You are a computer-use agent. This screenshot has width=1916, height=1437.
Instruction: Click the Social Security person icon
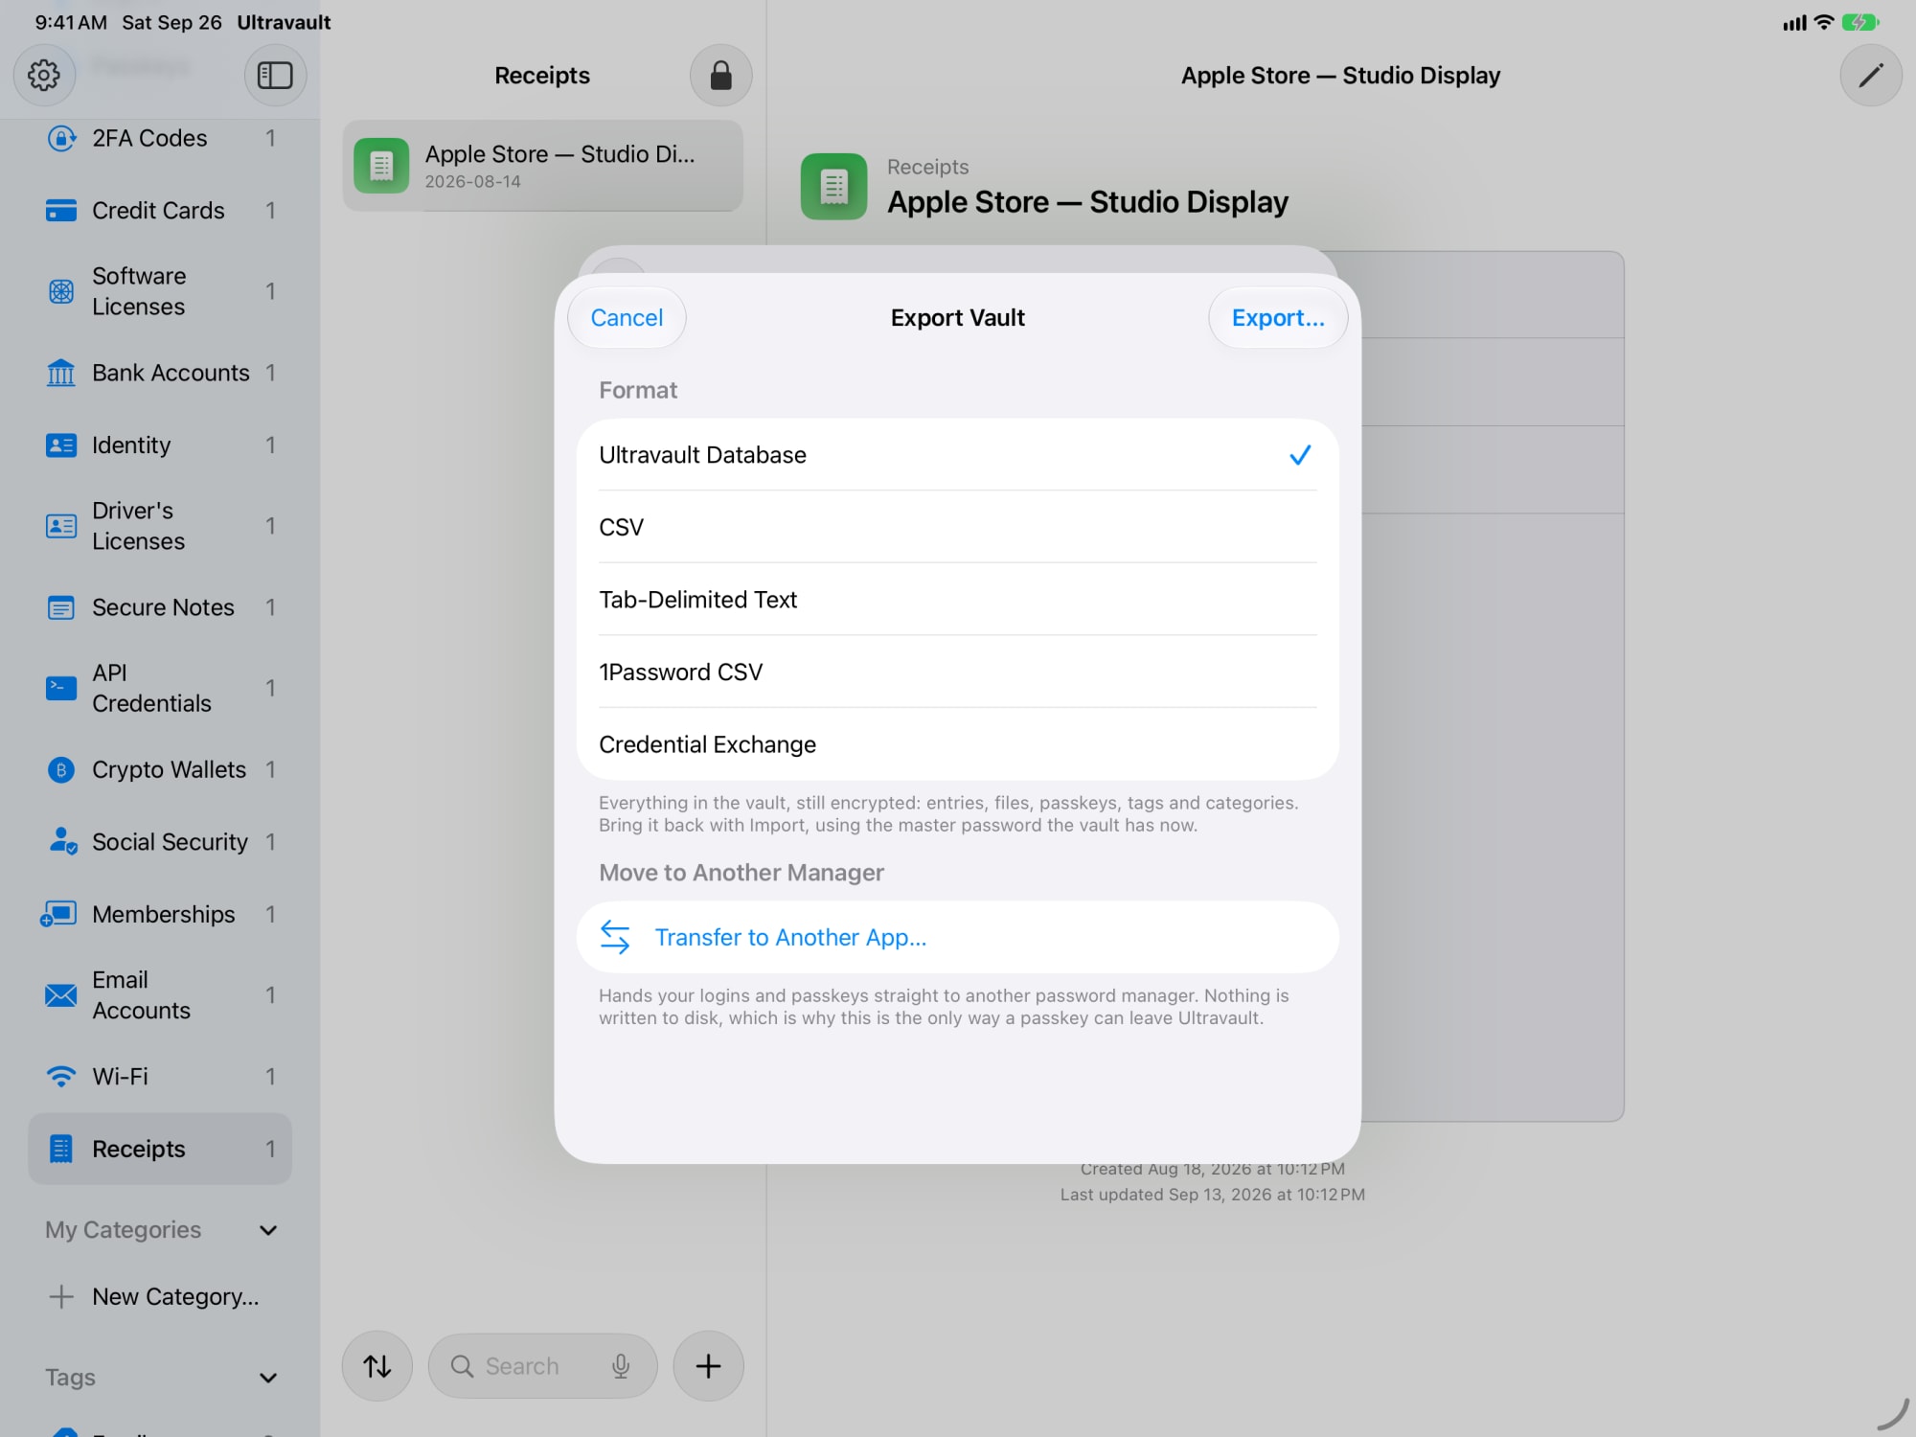61,841
